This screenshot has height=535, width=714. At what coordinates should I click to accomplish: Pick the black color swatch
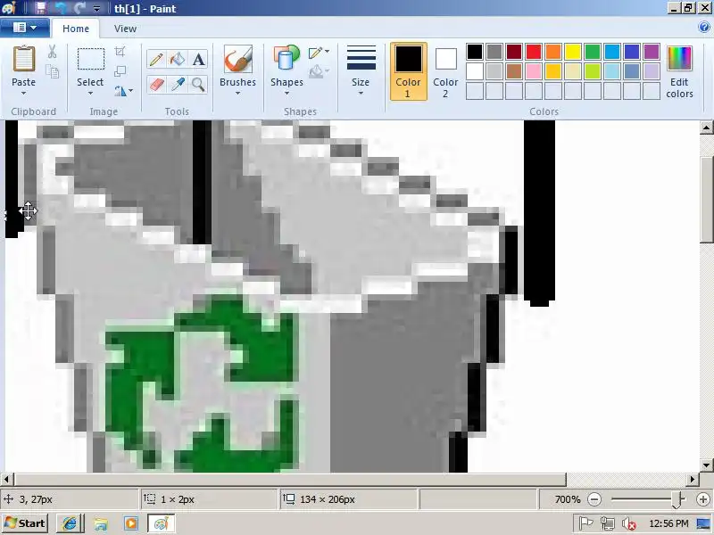click(x=475, y=52)
